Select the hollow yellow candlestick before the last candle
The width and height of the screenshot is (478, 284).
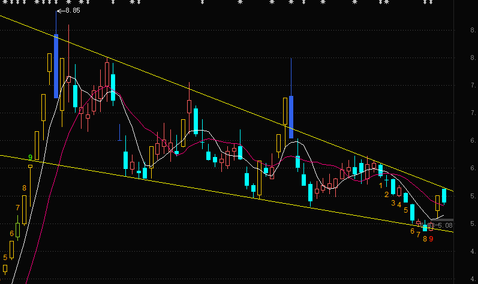[x=437, y=203]
